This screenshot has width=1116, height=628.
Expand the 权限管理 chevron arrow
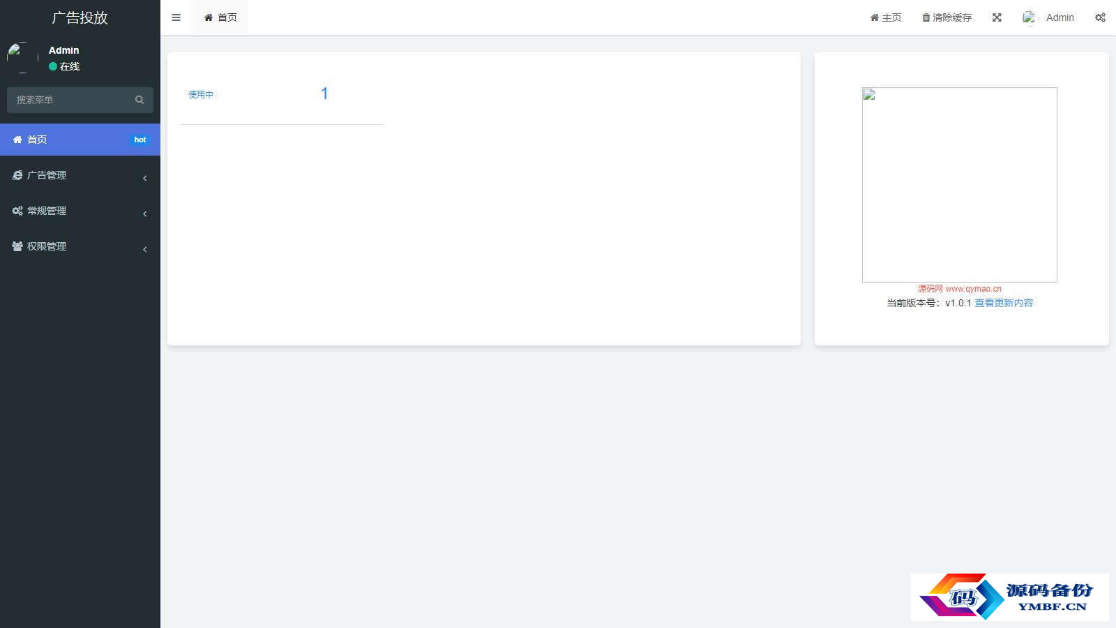point(145,249)
